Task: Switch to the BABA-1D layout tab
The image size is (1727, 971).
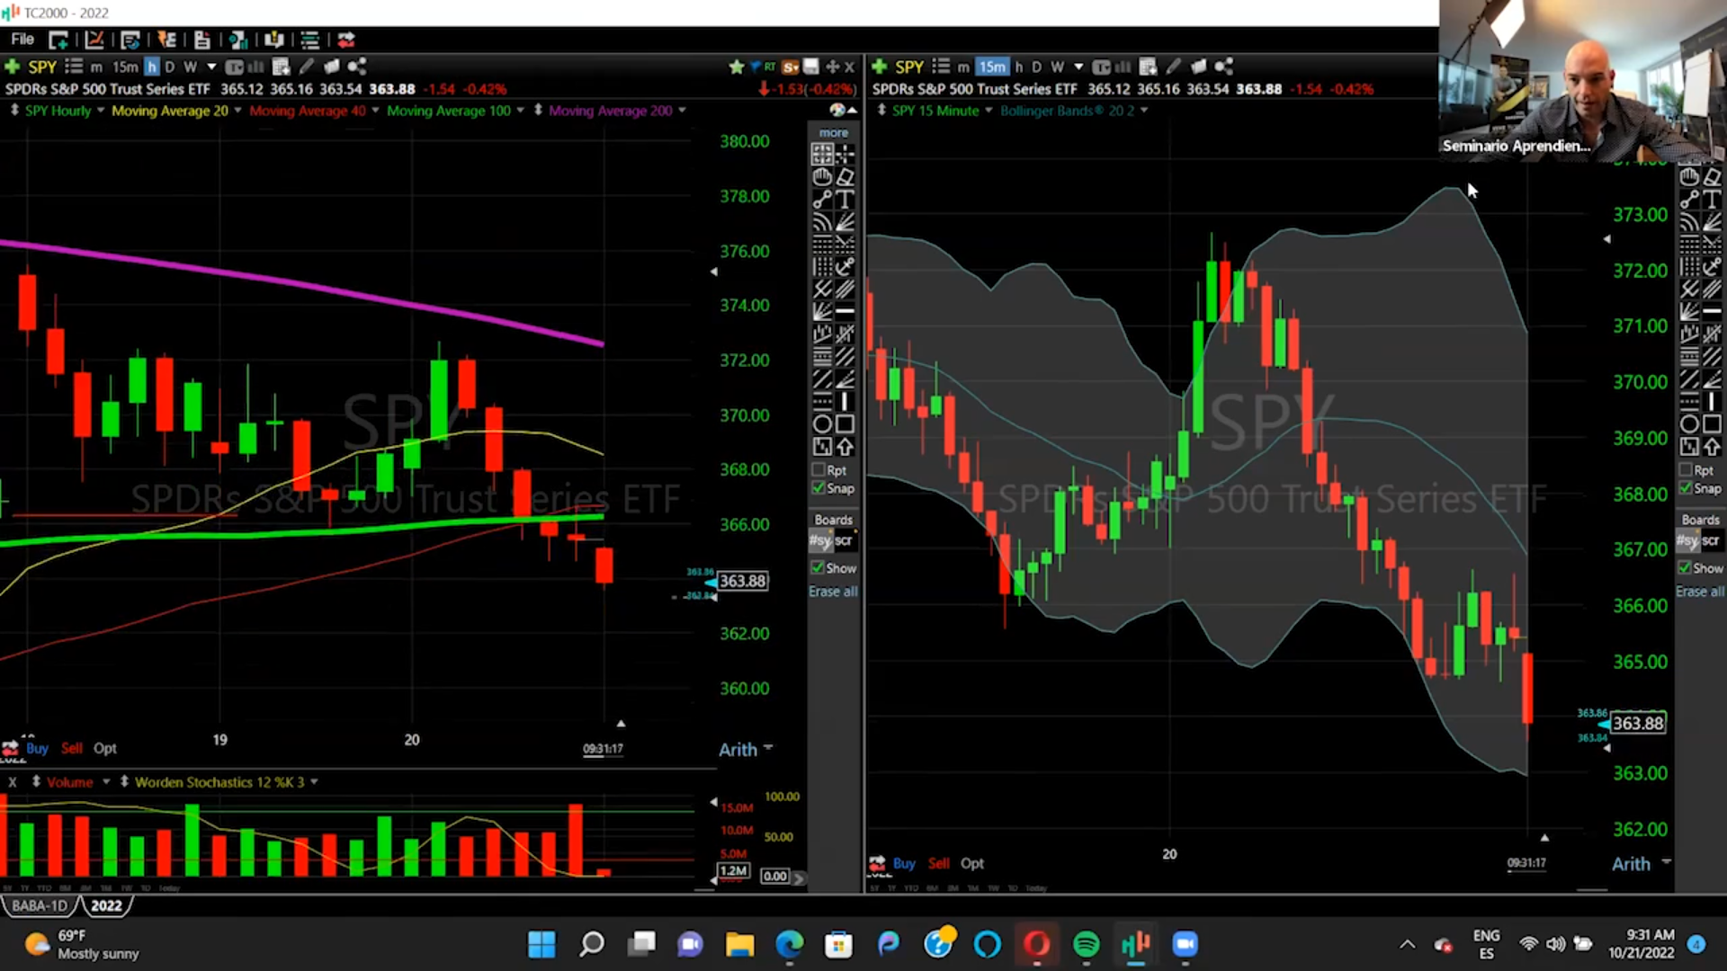Action: click(39, 905)
